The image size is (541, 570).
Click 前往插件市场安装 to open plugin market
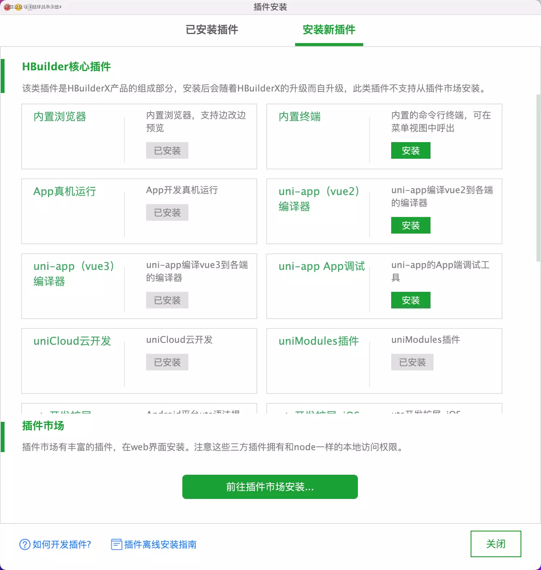pos(270,487)
